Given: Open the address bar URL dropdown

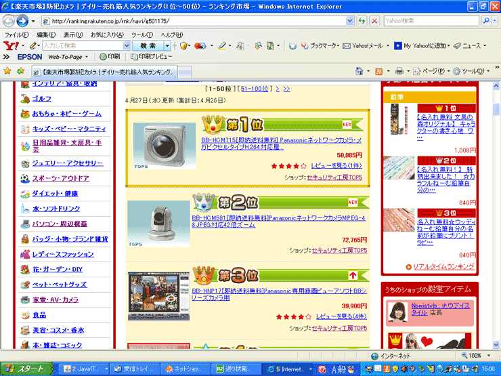Looking at the screenshot, I should coord(350,21).
